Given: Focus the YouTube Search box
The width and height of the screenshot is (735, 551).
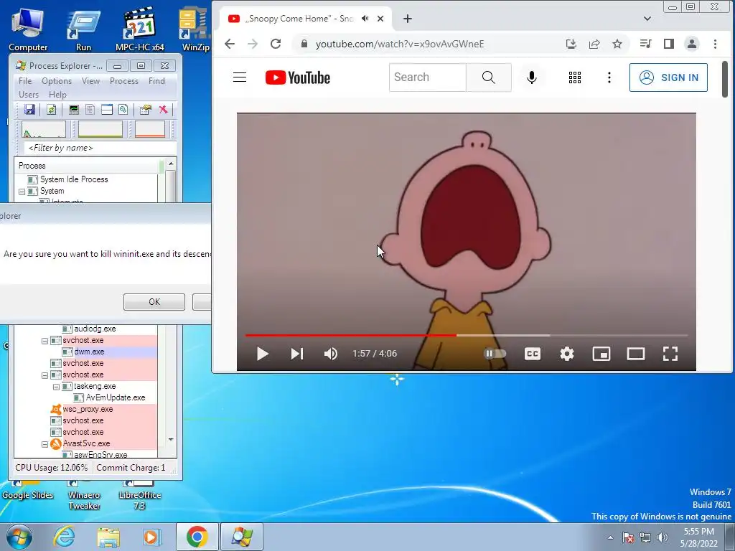Looking at the screenshot, I should coord(428,77).
